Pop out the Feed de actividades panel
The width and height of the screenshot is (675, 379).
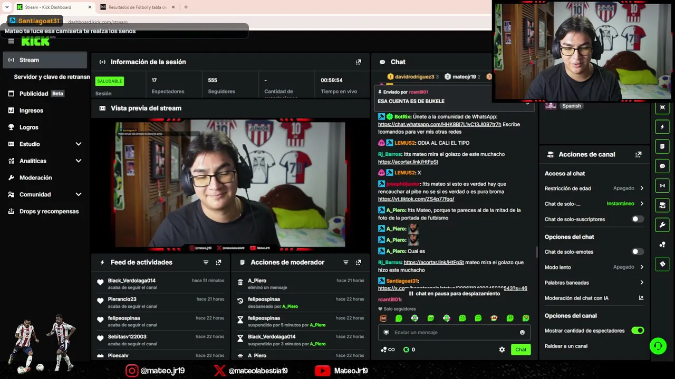tap(218, 262)
